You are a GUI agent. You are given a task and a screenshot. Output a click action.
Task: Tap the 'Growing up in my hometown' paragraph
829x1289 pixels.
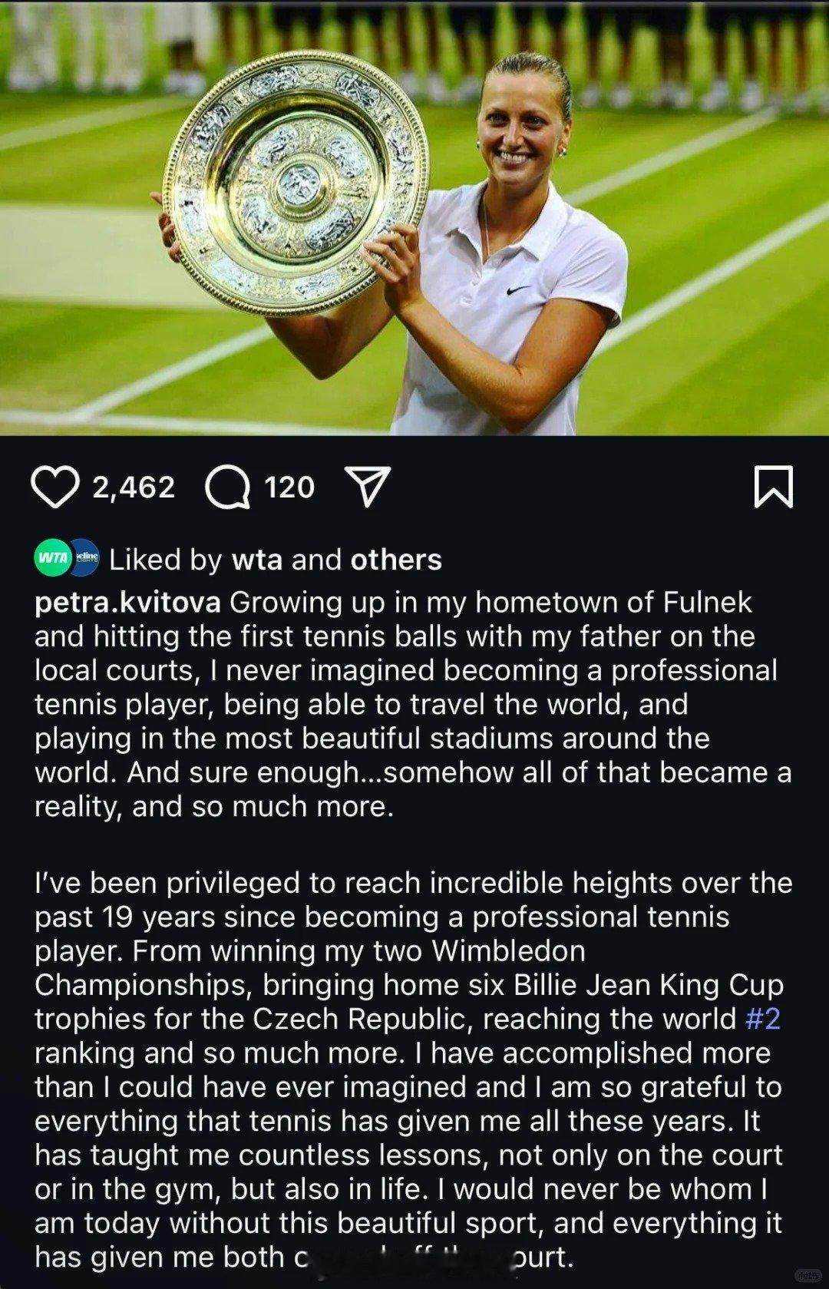(x=413, y=704)
